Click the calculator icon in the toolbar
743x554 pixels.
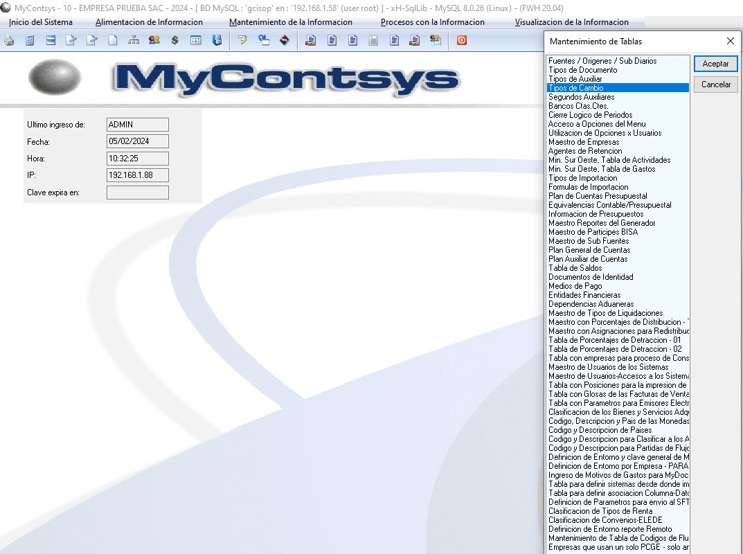pos(30,40)
